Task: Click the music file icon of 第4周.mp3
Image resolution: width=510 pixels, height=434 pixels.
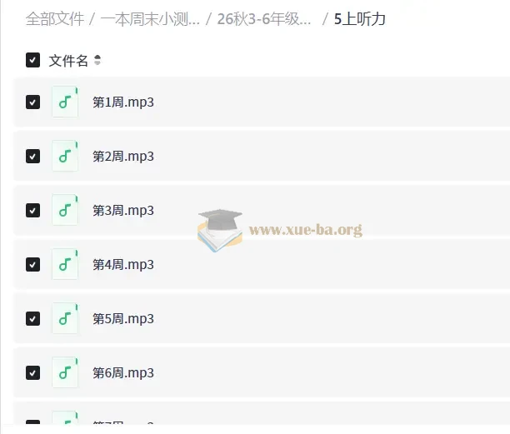Action: tap(65, 264)
